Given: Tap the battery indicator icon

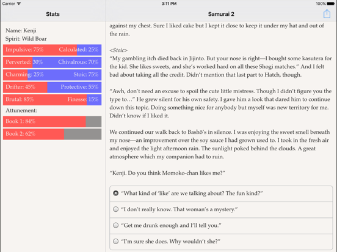Looking at the screenshot, I should pyautogui.click(x=331, y=4).
